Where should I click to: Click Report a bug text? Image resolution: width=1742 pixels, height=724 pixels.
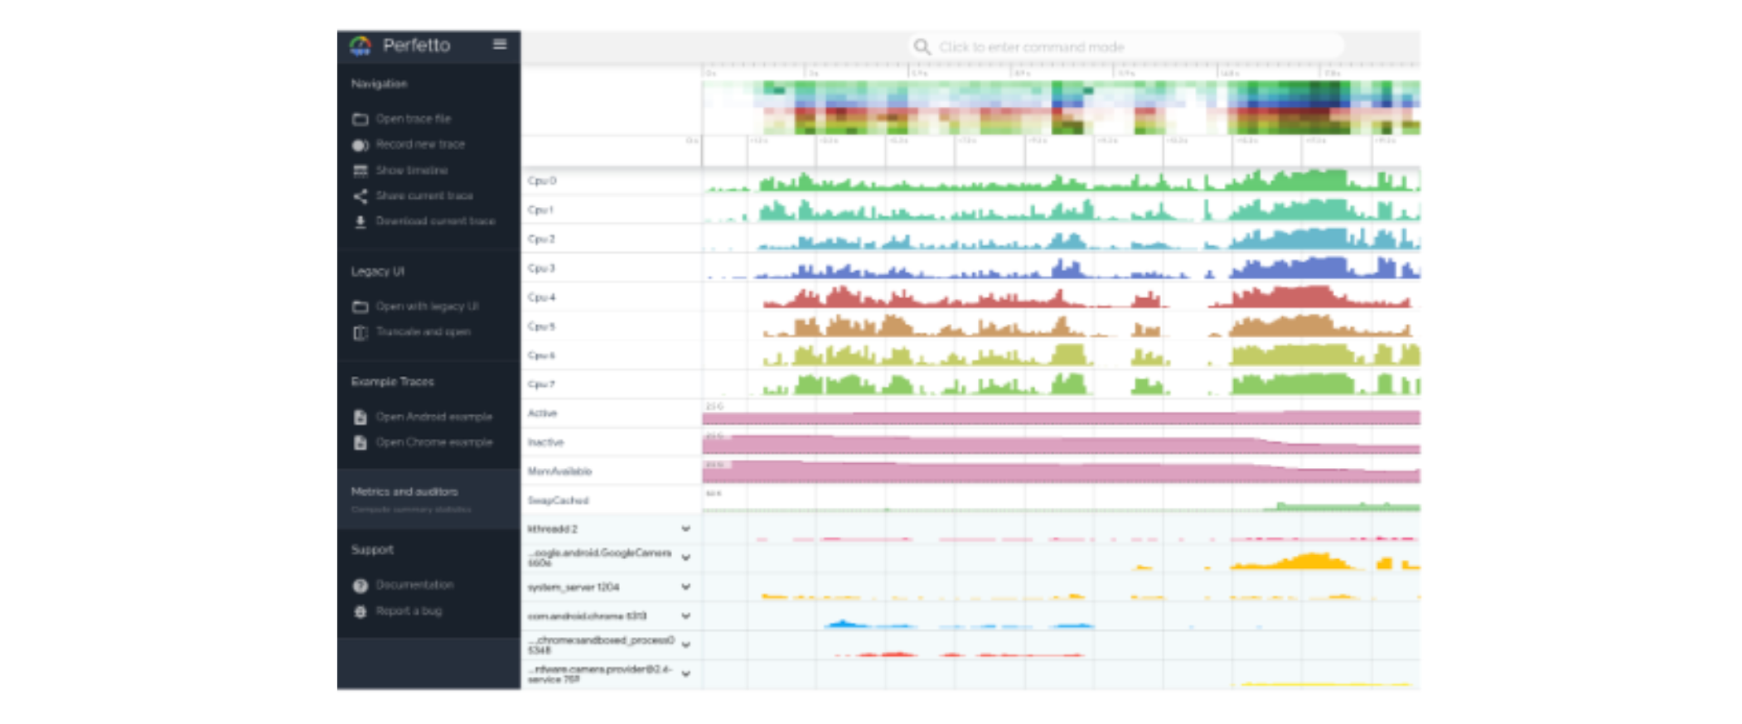[x=409, y=611]
